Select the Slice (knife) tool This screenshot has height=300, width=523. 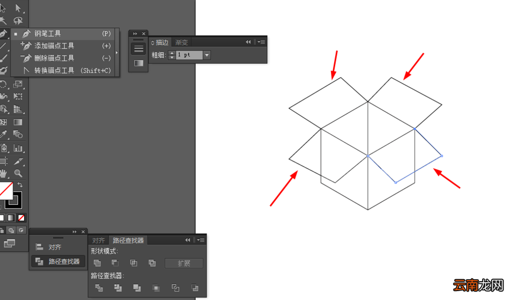coord(18,161)
